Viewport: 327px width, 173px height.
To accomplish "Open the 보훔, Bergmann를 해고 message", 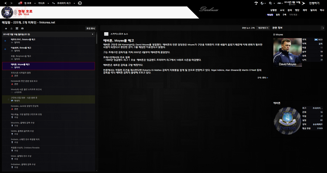I will click(49, 58).
